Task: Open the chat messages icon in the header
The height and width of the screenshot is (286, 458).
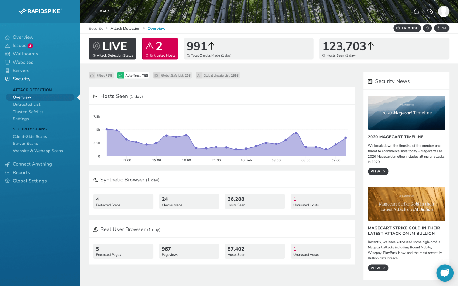Action: (x=430, y=11)
